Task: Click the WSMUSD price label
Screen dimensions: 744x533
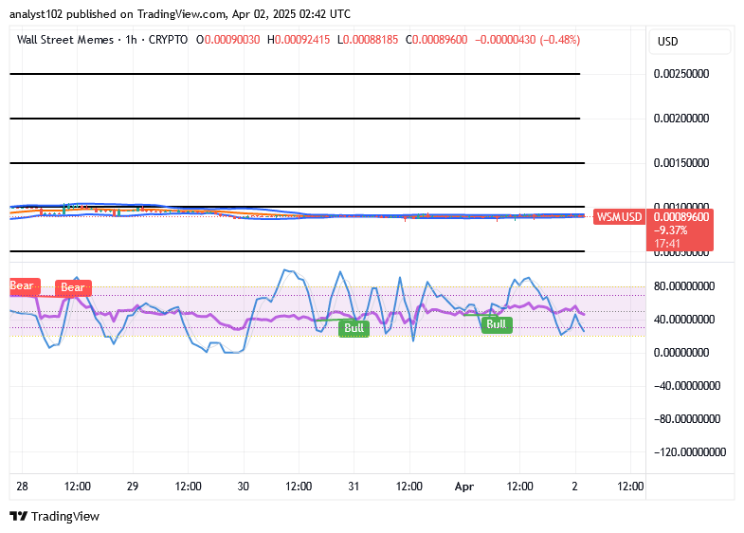Action: pyautogui.click(x=619, y=217)
